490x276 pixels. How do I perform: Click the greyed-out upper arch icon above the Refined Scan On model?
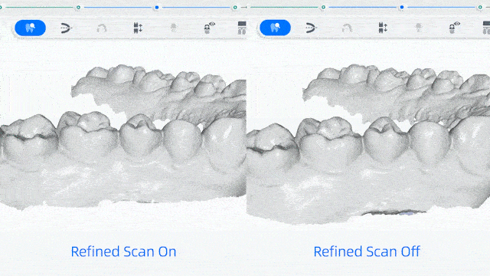pyautogui.click(x=102, y=28)
